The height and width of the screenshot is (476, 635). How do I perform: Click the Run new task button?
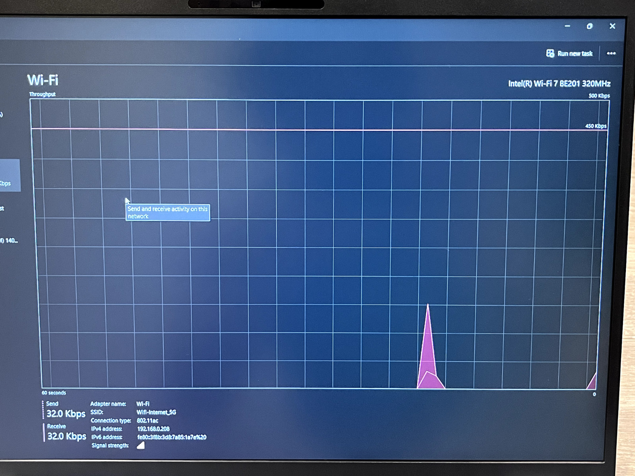[x=570, y=53]
